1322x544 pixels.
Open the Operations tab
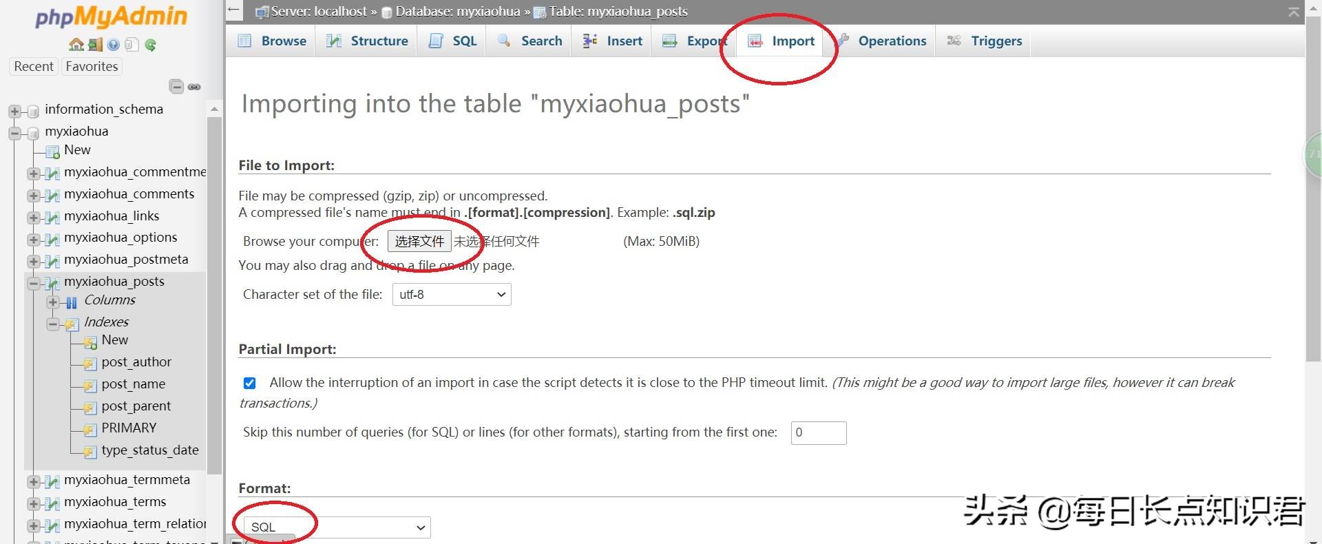pyautogui.click(x=881, y=41)
